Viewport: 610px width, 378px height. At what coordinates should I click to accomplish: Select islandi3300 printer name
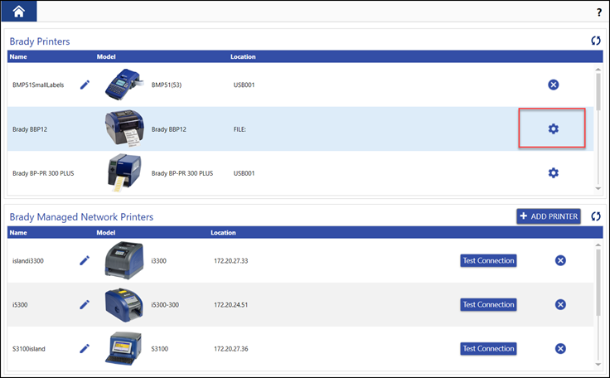coord(28,261)
